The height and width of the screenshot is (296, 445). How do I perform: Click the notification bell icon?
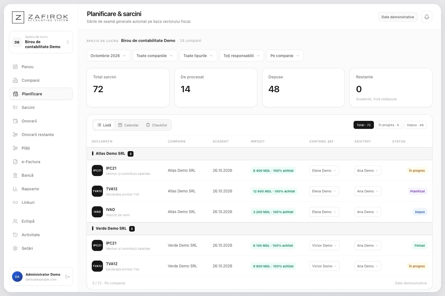coord(426,17)
